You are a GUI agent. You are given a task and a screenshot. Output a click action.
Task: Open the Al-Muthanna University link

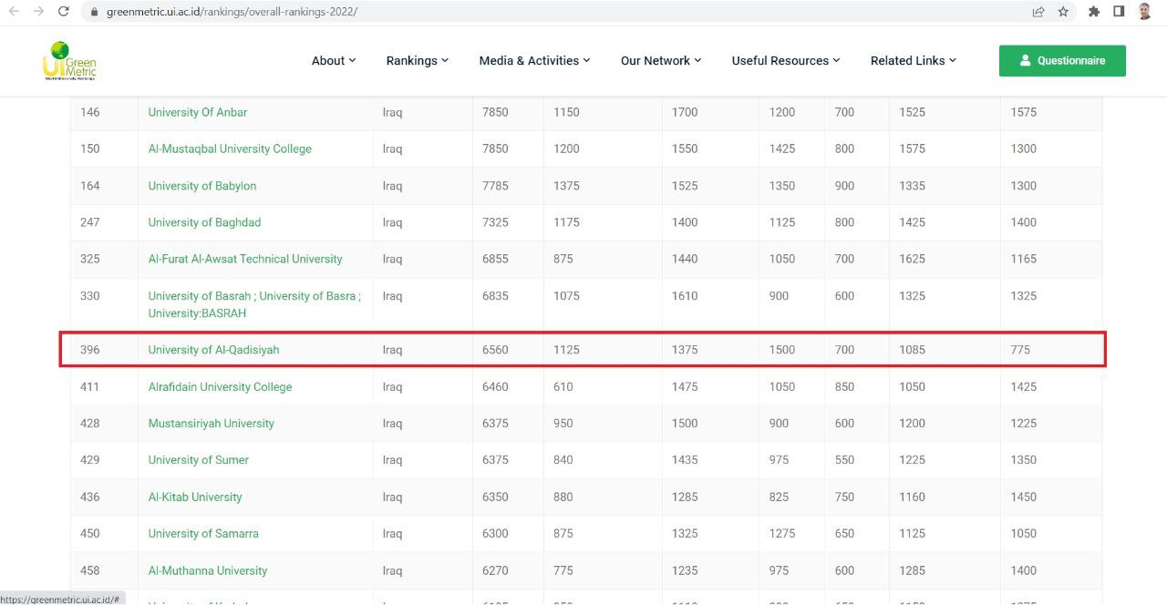(x=208, y=570)
